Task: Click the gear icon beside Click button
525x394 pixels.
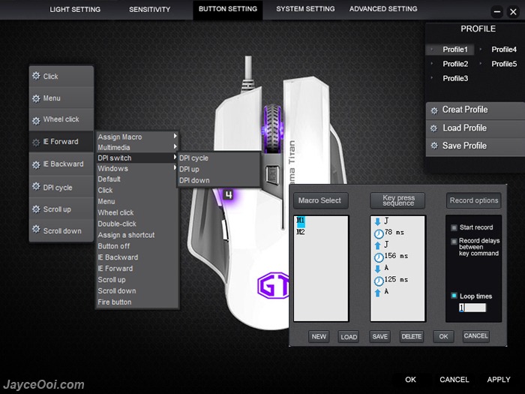Action: tap(36, 76)
